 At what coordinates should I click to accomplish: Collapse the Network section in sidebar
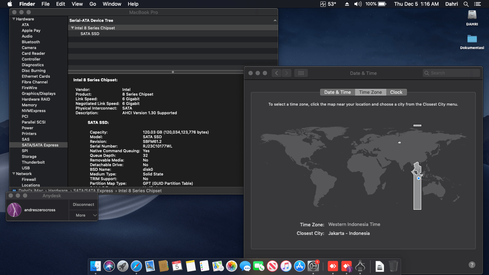[x=14, y=174]
